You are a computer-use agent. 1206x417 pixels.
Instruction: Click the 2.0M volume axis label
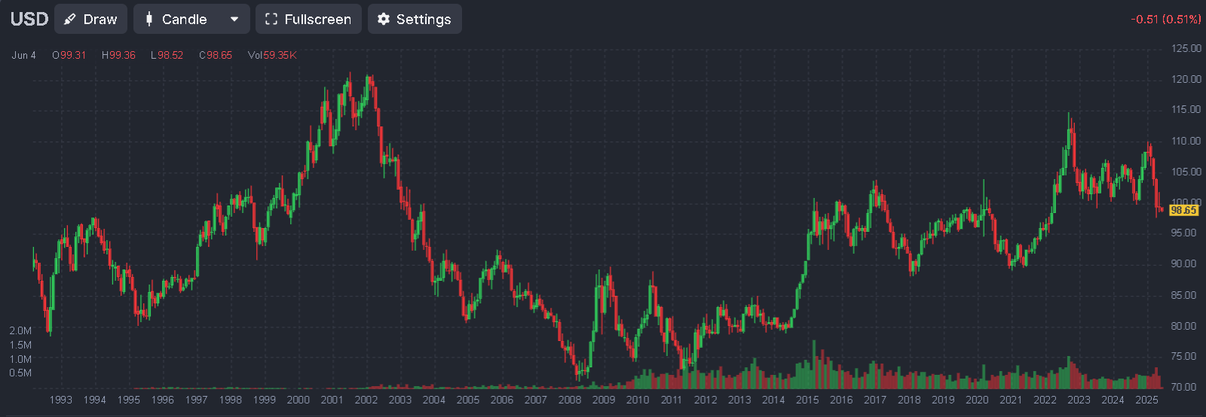(20, 330)
